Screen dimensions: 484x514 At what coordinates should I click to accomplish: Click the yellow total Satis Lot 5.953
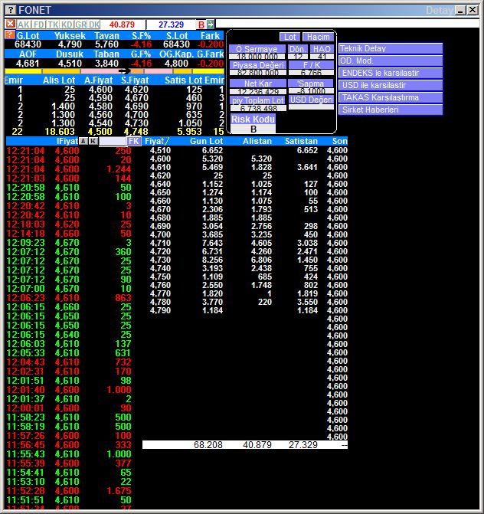(x=189, y=132)
